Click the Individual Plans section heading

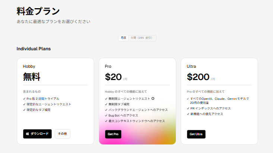tap(34, 49)
